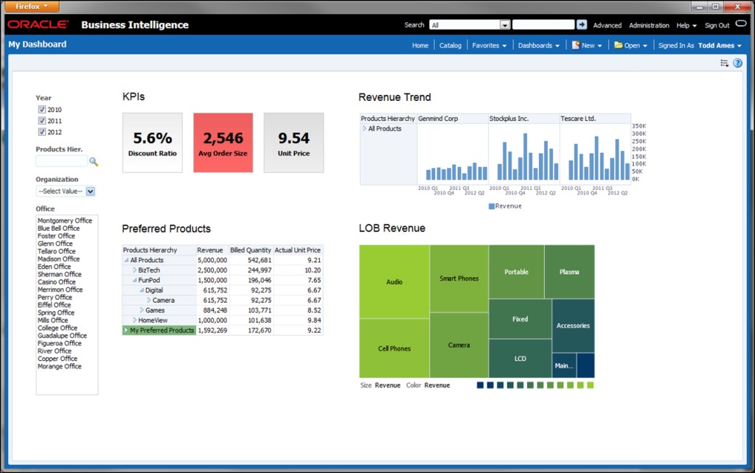Click the Unit Price KPI tile
The image size is (755, 473).
293,143
